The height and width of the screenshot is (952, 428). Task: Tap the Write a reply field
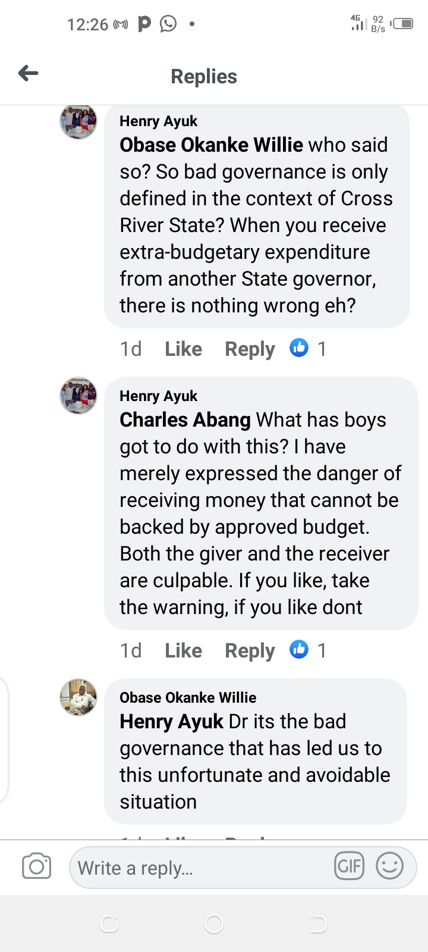[x=202, y=868]
